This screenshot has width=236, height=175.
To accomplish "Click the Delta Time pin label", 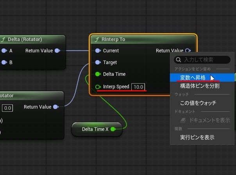I will coord(114,74).
